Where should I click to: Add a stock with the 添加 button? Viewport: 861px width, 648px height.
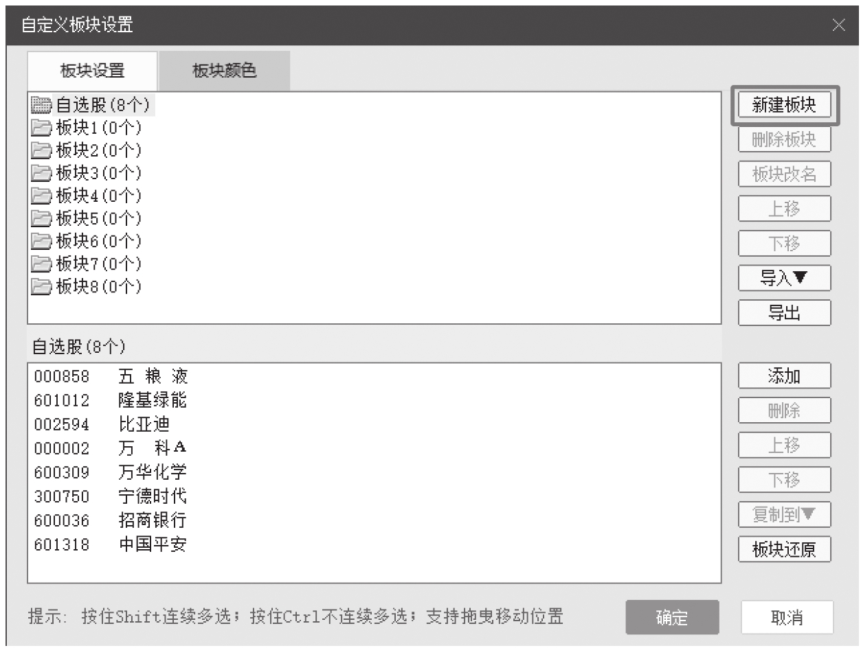[x=785, y=376]
